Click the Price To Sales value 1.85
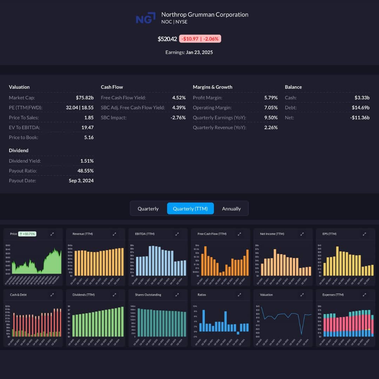Image resolution: width=379 pixels, height=379 pixels. [89, 118]
